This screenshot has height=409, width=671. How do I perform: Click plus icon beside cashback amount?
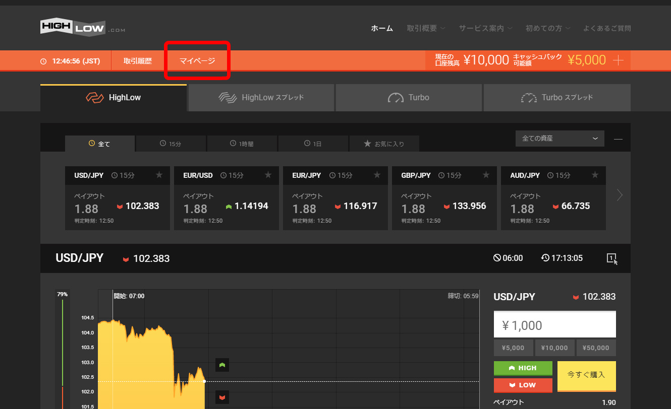(618, 60)
